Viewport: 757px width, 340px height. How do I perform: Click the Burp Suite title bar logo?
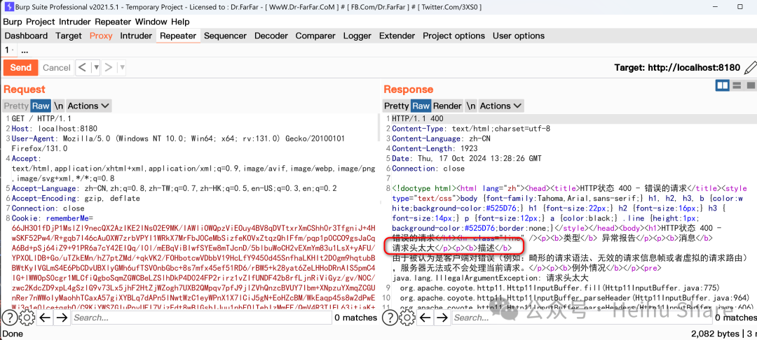point(8,7)
